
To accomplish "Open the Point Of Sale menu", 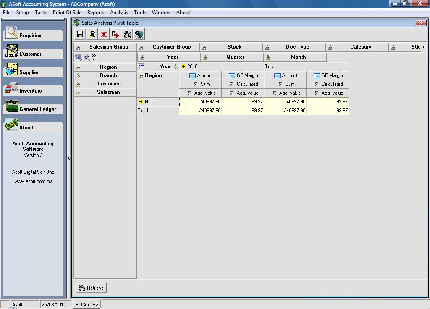I will pyautogui.click(x=67, y=13).
